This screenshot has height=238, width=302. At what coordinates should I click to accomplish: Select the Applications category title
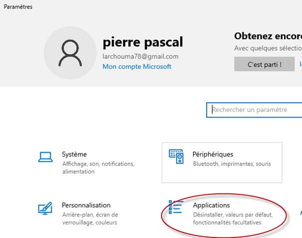click(x=211, y=205)
